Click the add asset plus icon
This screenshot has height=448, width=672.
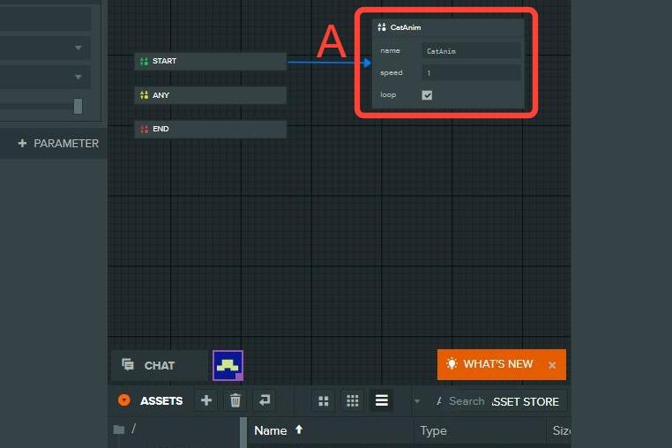tap(206, 400)
